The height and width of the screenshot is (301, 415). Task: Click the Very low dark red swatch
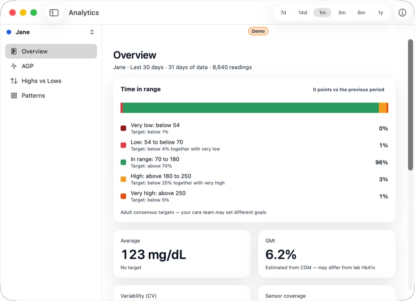tap(123, 128)
